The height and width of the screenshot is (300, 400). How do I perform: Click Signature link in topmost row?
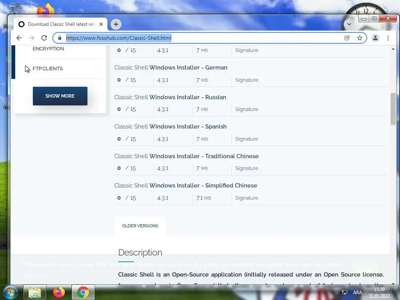tap(247, 50)
